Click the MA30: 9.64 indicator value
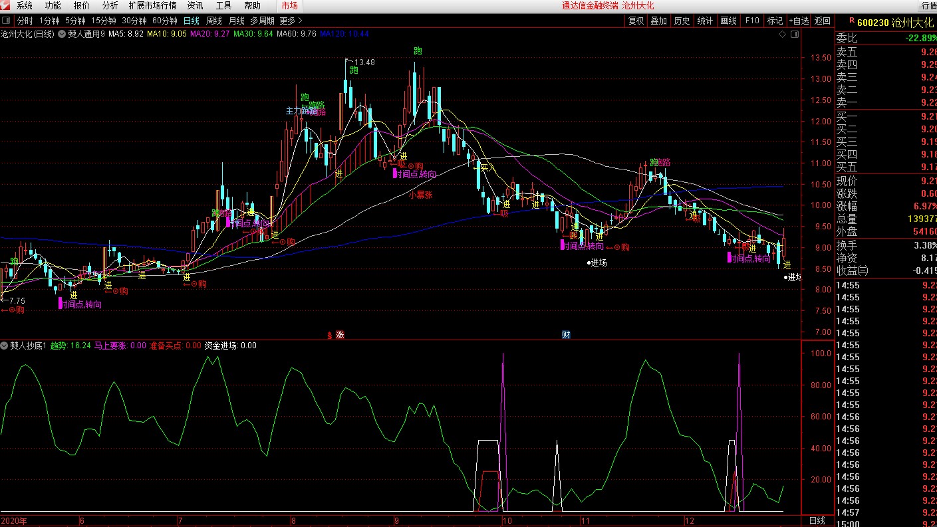Image resolution: width=937 pixels, height=527 pixels. point(253,33)
